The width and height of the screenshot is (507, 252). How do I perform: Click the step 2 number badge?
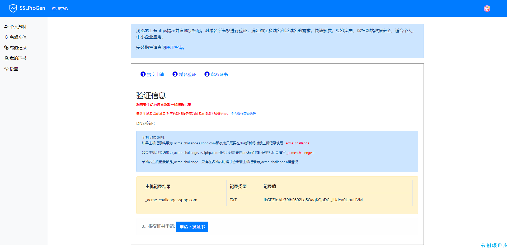(175, 74)
